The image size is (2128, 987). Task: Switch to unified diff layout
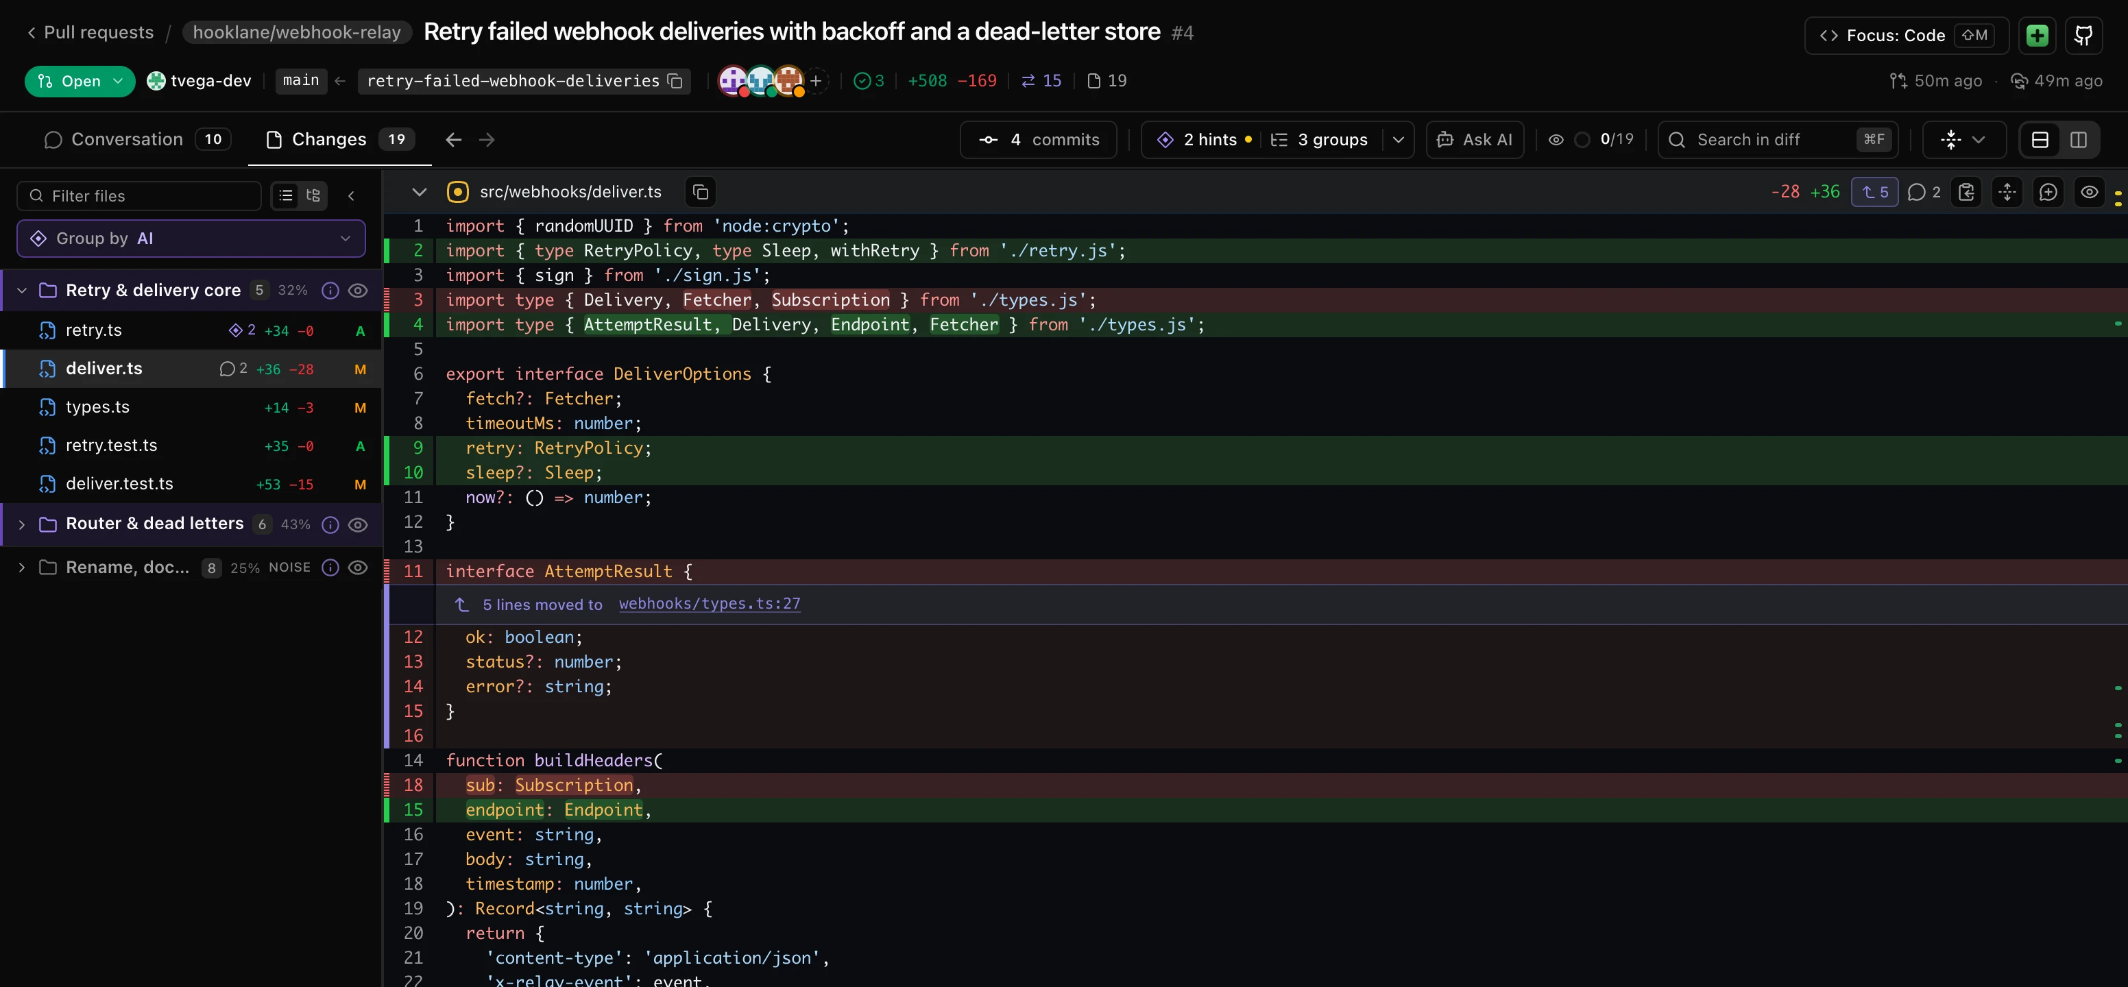click(x=2040, y=140)
